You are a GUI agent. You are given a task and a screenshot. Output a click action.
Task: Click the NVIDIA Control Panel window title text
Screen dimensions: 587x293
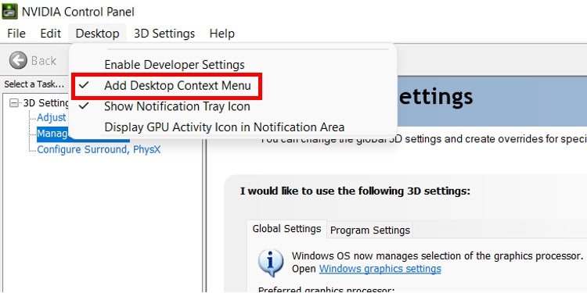(77, 12)
